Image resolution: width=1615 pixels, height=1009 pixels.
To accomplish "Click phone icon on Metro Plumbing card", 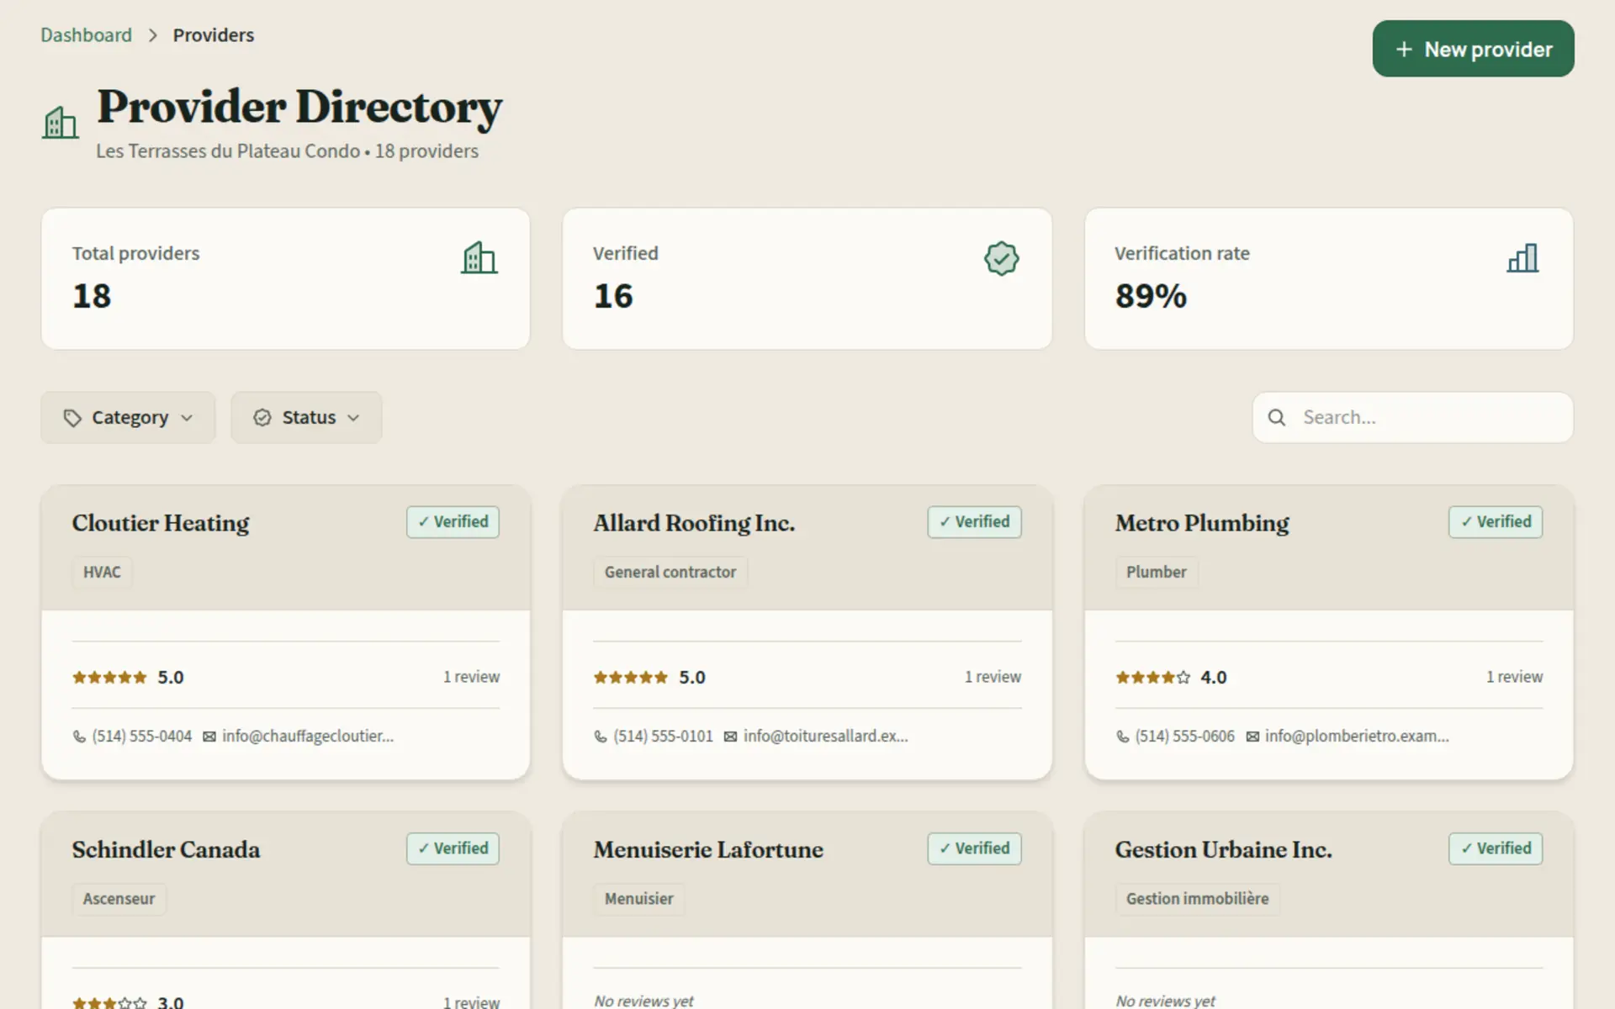I will tap(1122, 737).
